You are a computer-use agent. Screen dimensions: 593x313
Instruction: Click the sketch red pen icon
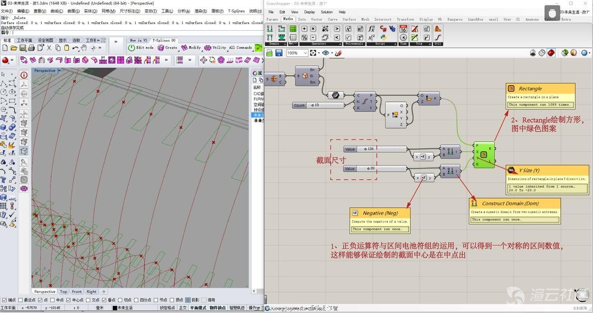[x=338, y=53]
